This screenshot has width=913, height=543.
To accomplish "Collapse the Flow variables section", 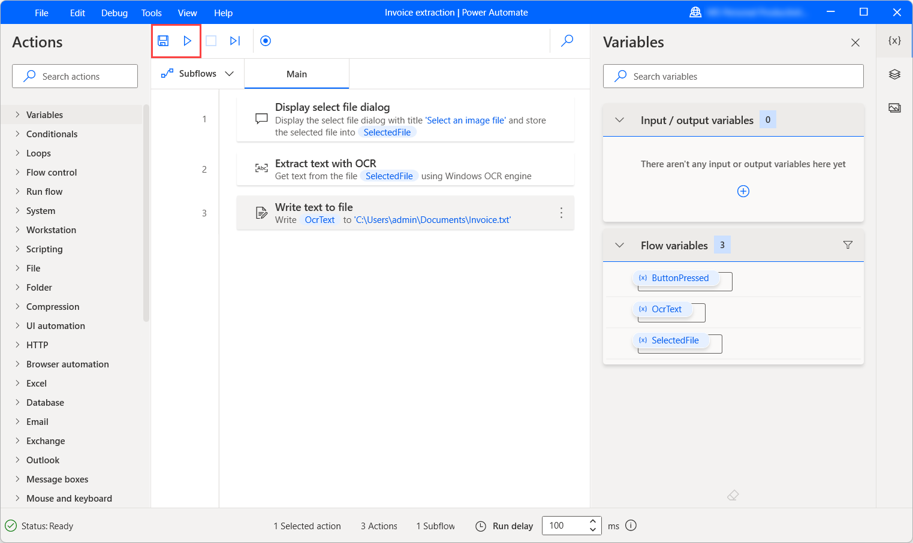I will tap(620, 245).
